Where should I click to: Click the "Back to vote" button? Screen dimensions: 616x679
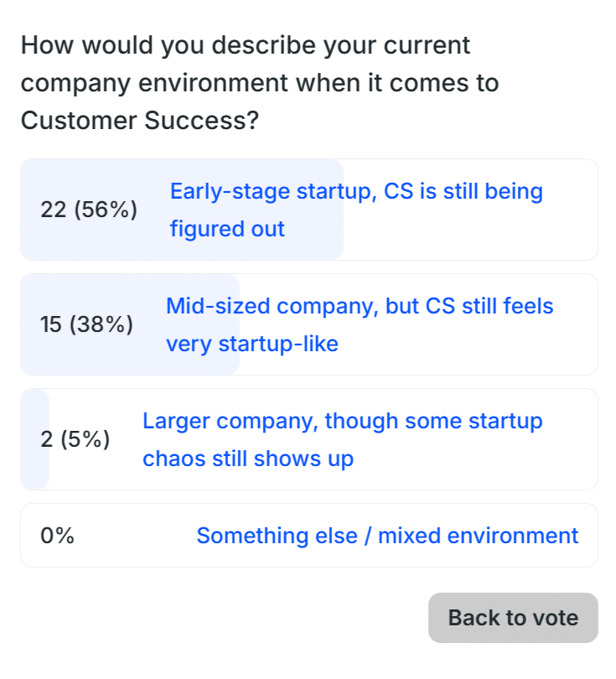[x=513, y=618]
